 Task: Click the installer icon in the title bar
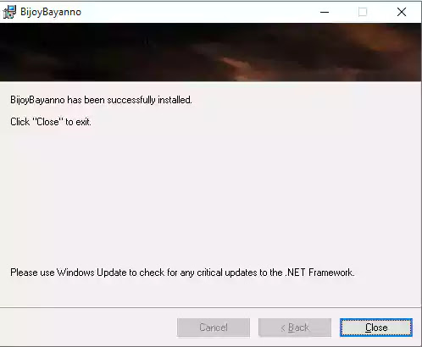tap(9, 12)
